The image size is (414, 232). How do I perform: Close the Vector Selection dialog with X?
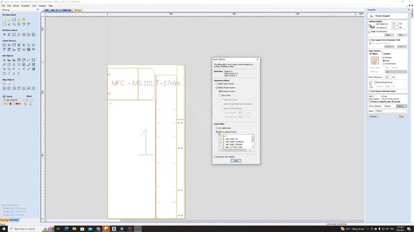[x=257, y=59]
